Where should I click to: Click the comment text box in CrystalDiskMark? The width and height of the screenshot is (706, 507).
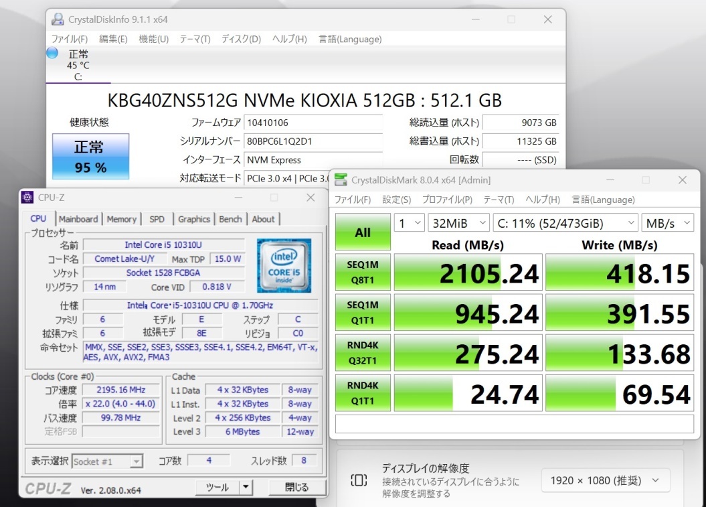[x=515, y=424]
